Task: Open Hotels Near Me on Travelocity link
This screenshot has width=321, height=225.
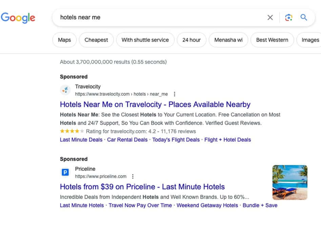Action: pyautogui.click(x=155, y=104)
